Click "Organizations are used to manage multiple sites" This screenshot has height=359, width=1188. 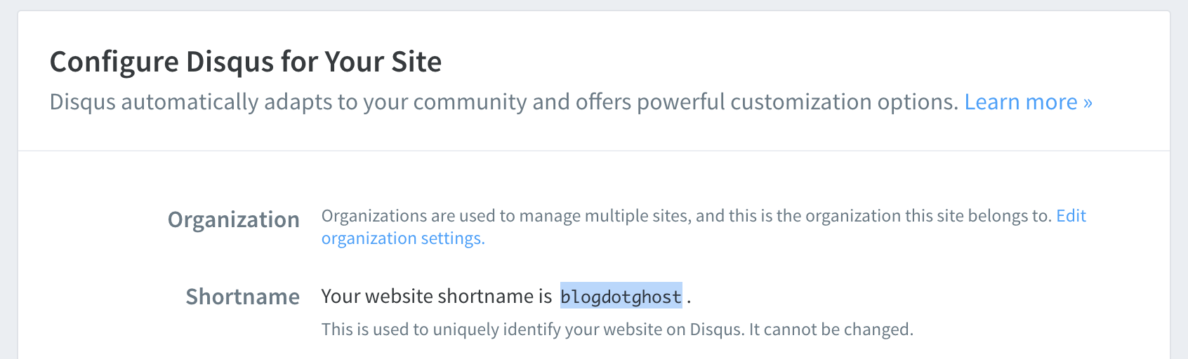[504, 216]
